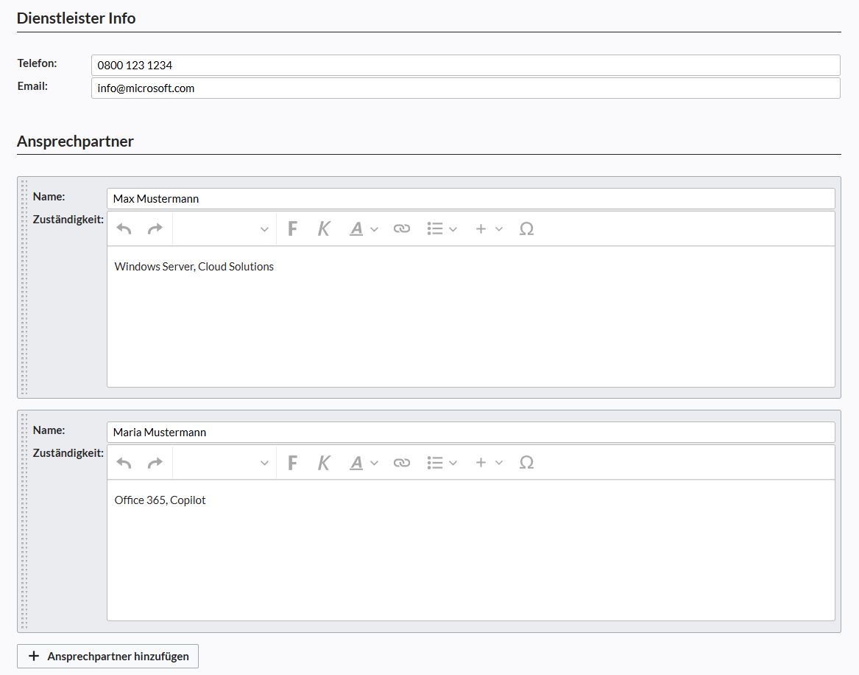Apply text style (A) in Maria Mustermann's editor
Image resolution: width=859 pixels, height=675 pixels.
click(357, 463)
